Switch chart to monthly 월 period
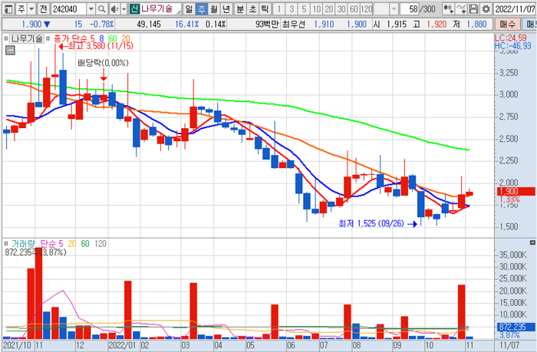537x352 pixels. [214, 9]
